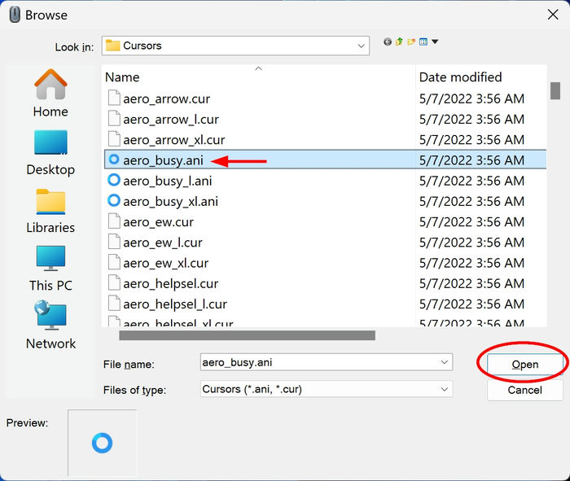The image size is (570, 481).
Task: Click the cursor preview thumbnail
Action: (102, 443)
